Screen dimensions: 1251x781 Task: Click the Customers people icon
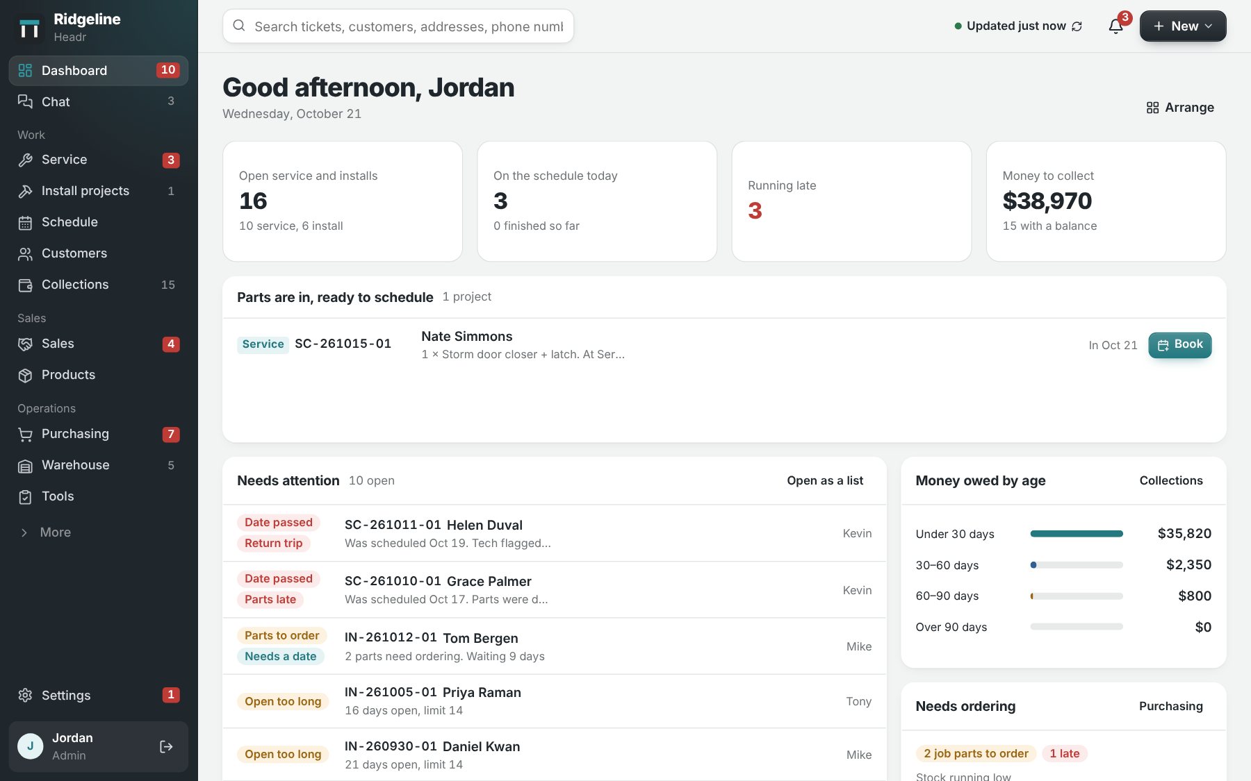click(25, 253)
